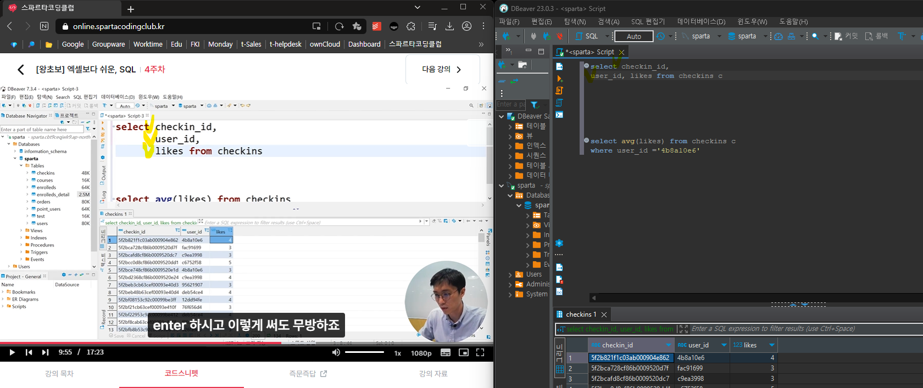Image resolution: width=923 pixels, height=388 pixels.
Task: Mute the video volume speaker icon
Action: point(336,352)
